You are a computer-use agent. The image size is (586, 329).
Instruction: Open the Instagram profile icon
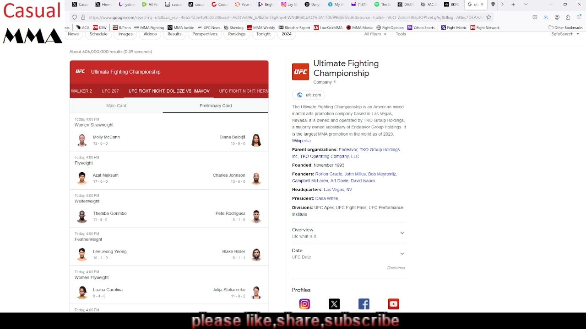pos(304,304)
